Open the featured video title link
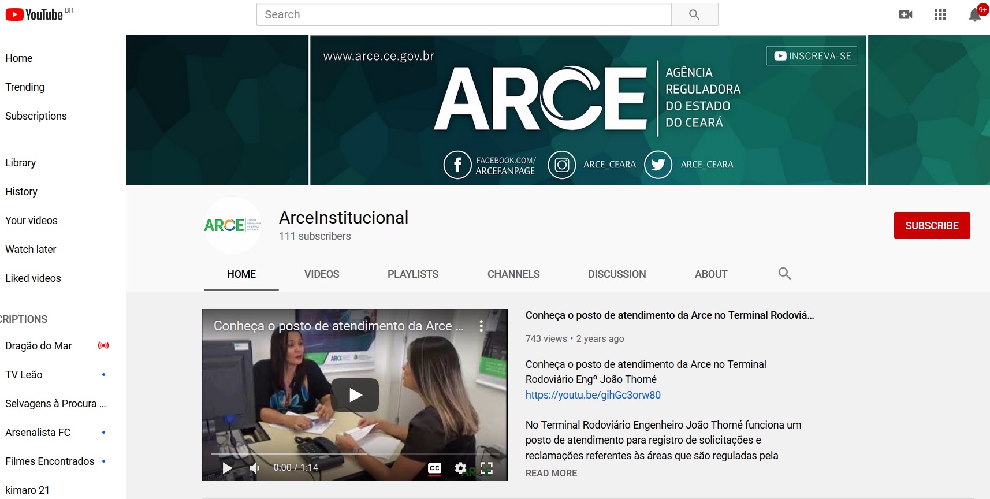Screen dimensions: 990x499 pyautogui.click(x=669, y=315)
